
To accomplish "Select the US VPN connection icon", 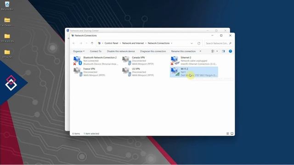I will click(127, 72).
